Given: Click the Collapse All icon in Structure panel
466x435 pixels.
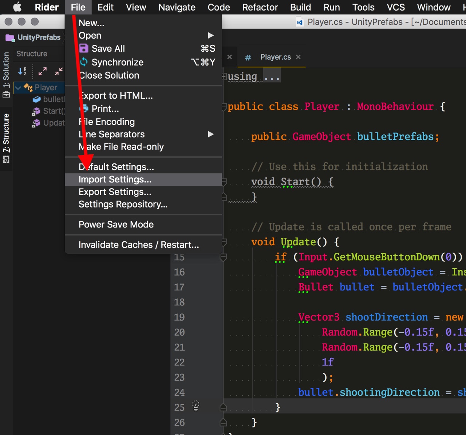Looking at the screenshot, I should point(59,71).
